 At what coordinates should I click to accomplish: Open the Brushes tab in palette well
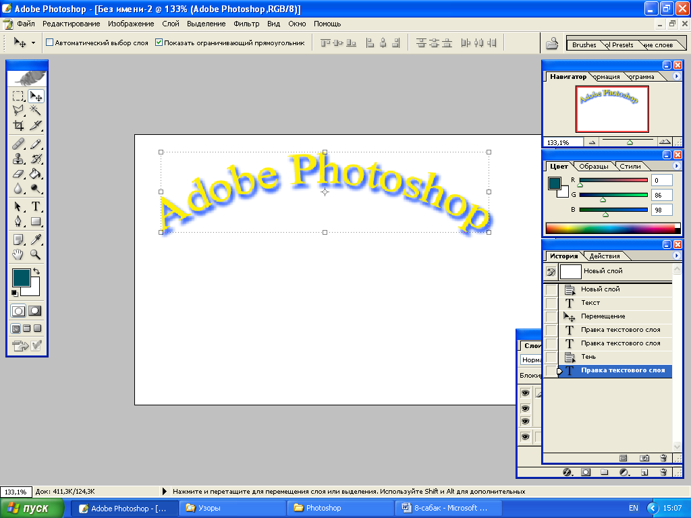tap(584, 45)
